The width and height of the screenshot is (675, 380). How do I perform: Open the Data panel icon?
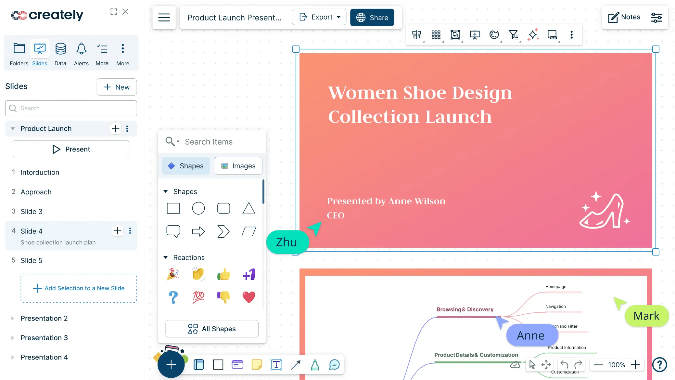pos(60,54)
